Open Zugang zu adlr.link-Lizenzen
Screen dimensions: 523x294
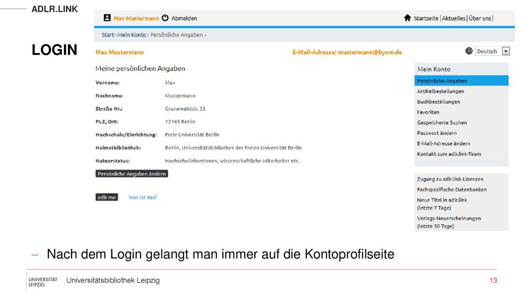click(450, 179)
